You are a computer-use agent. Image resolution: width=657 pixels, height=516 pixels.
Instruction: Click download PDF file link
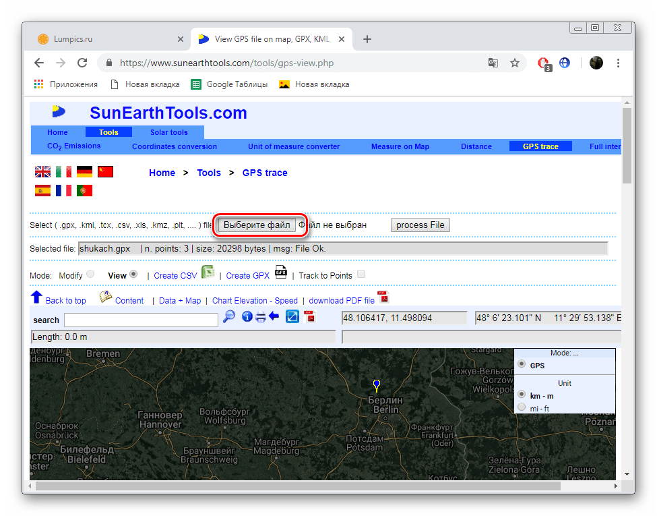[342, 300]
